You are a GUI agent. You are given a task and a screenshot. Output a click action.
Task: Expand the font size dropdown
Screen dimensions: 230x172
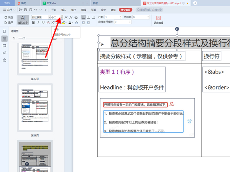(61, 17)
